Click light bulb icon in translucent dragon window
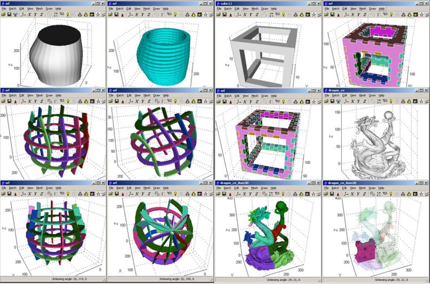 point(391,194)
